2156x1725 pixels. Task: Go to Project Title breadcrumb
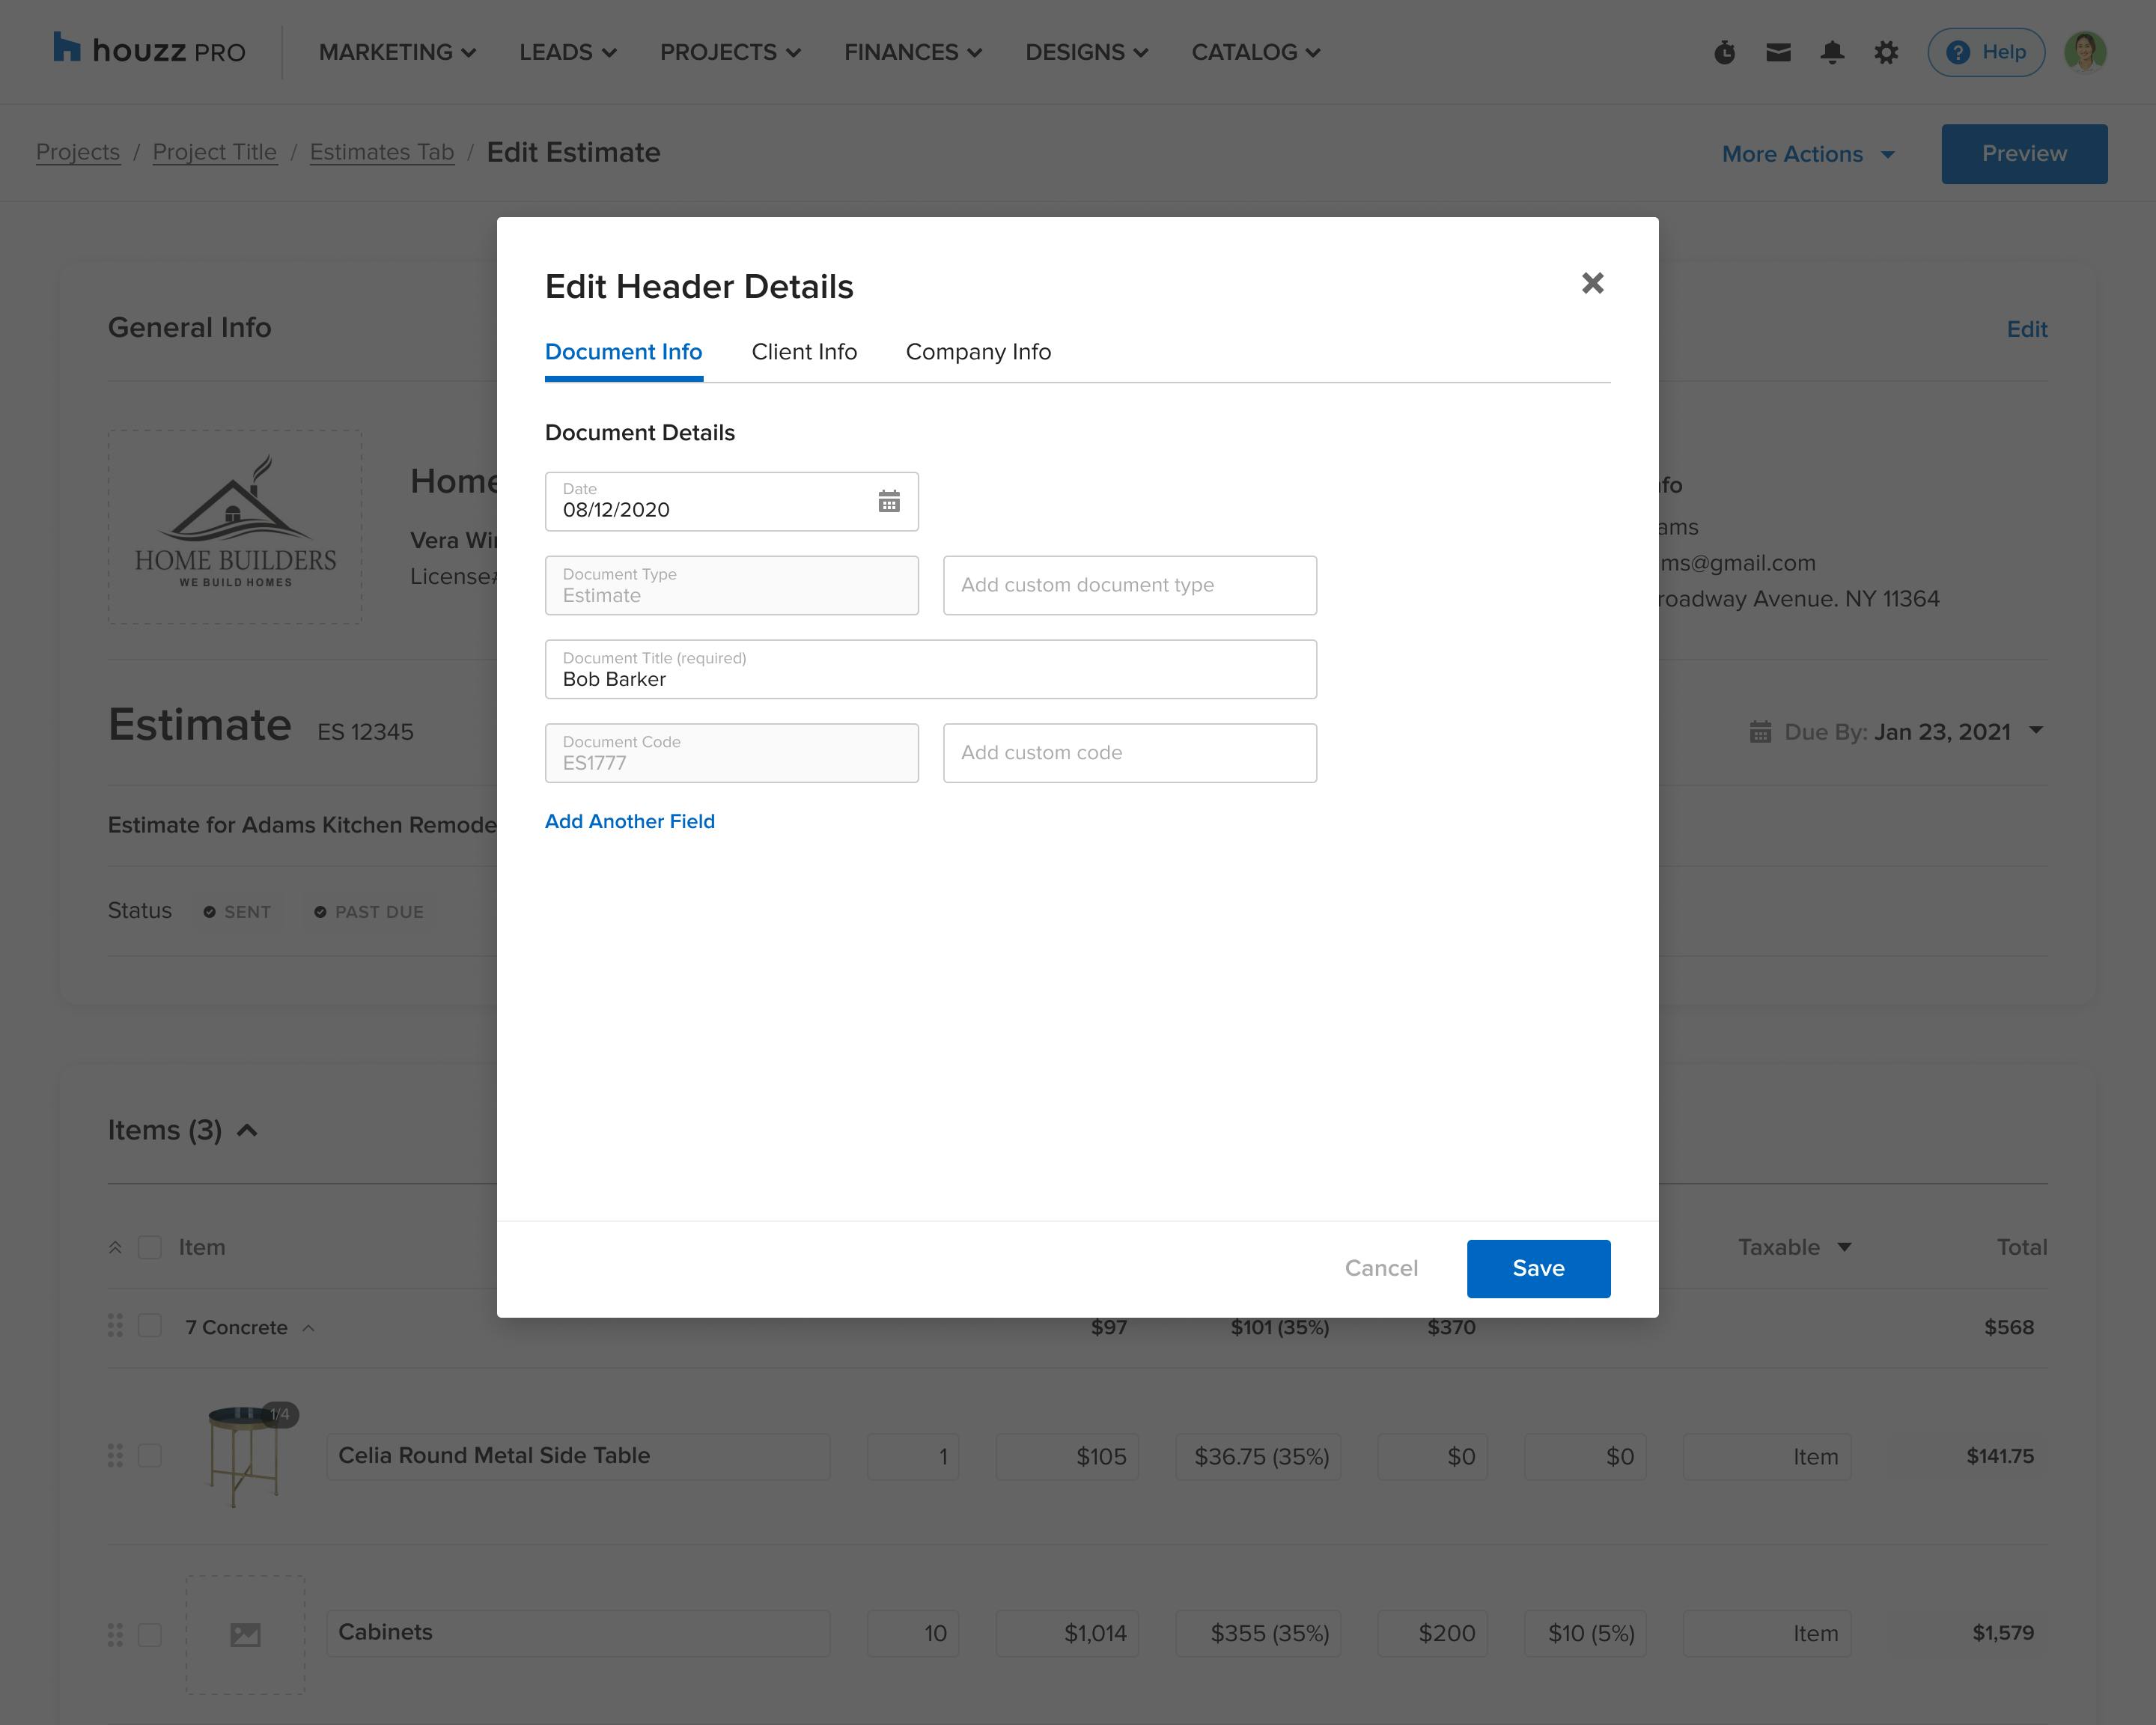point(215,152)
